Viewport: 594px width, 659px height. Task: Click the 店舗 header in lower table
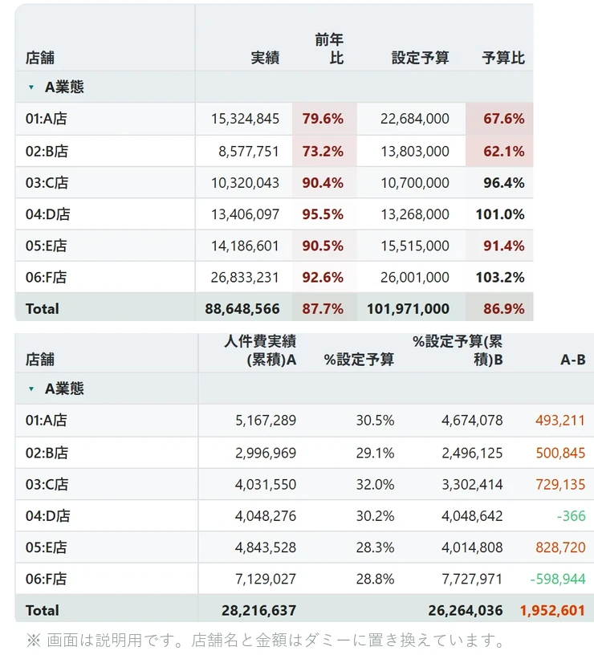(40, 360)
